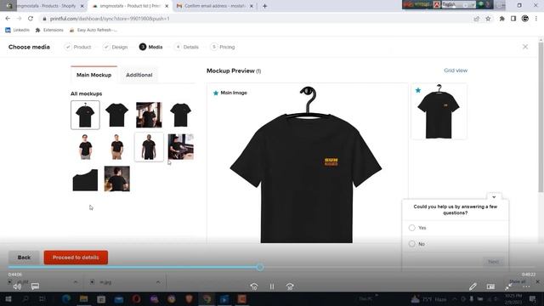Click the star on the preview thumbnail
Image resolution: width=544 pixels, height=306 pixels.
(x=418, y=90)
